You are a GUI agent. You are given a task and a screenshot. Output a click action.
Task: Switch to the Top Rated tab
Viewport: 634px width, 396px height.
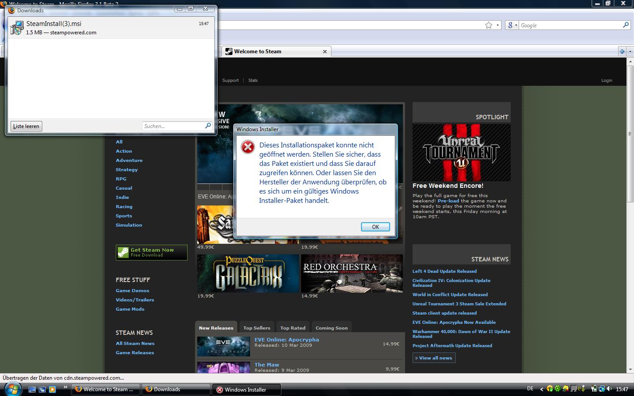pyautogui.click(x=293, y=328)
